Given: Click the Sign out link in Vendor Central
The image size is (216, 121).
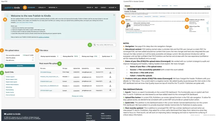Looking at the screenshot, I should click(x=209, y=6).
